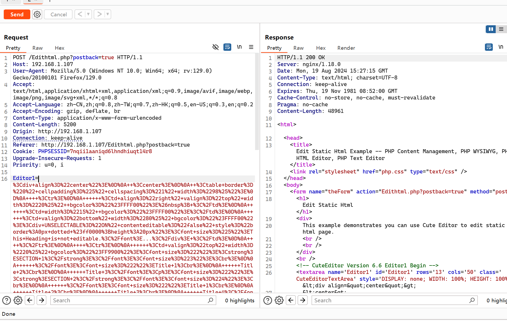Screen dimensions: 507x321
Task: Click '0 highlights' label under Request
Action: 240,300
